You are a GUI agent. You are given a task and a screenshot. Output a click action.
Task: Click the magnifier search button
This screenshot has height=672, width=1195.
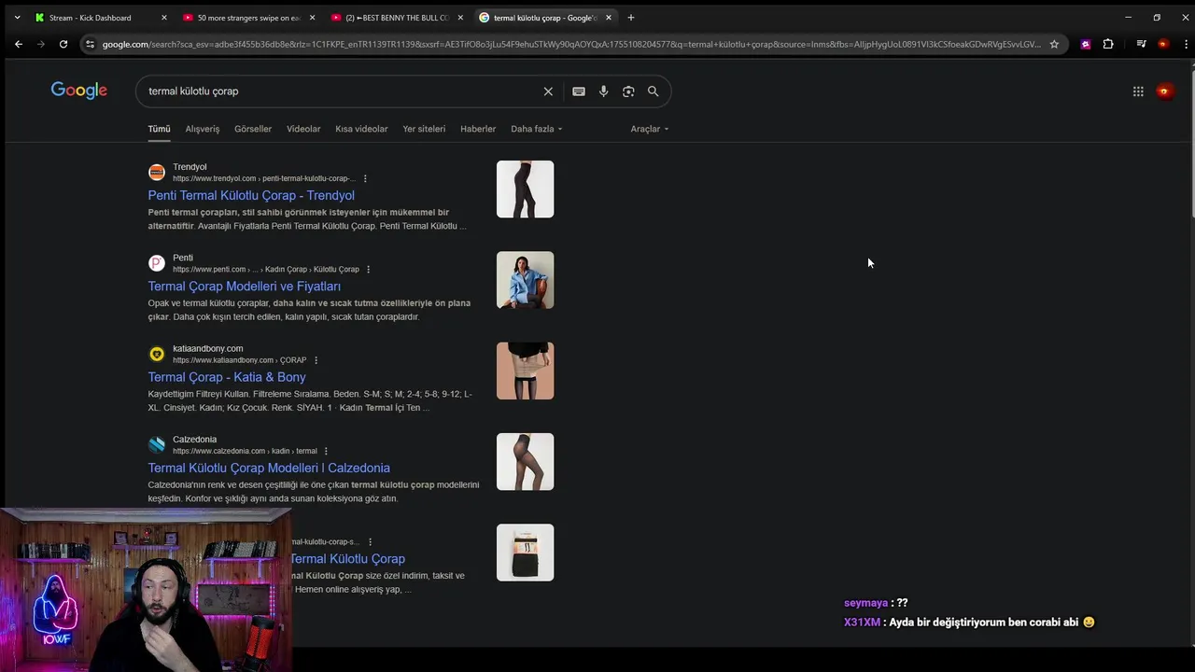(x=654, y=91)
